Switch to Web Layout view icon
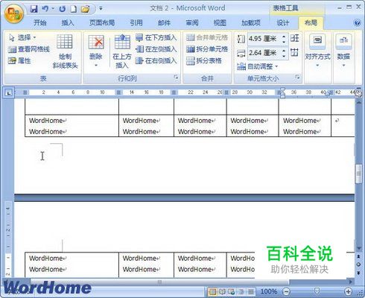The image size is (365, 298). 232,291
